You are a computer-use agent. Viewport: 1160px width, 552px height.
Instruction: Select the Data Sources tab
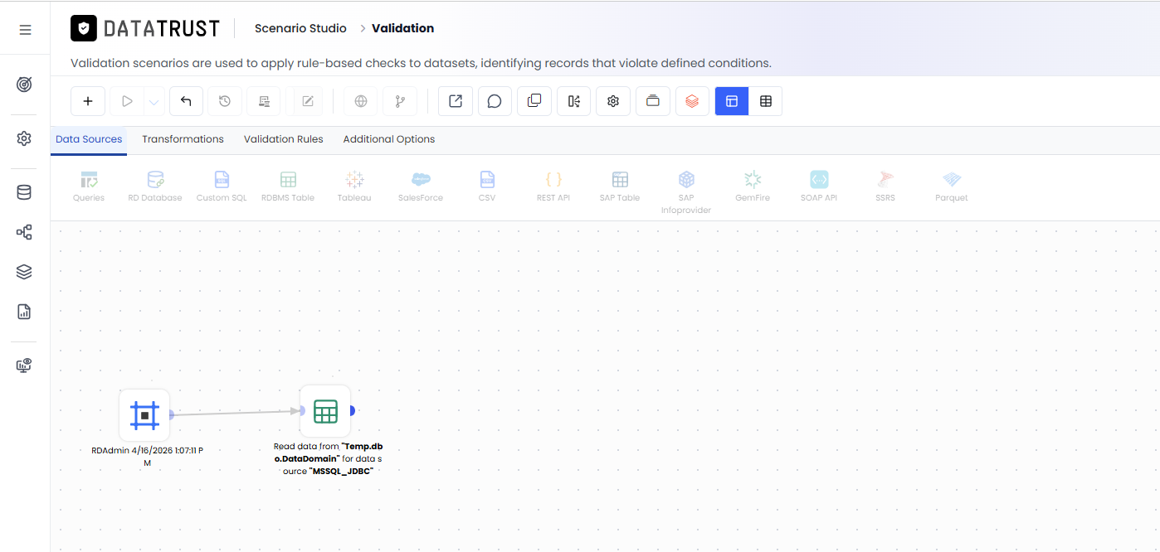coord(89,139)
